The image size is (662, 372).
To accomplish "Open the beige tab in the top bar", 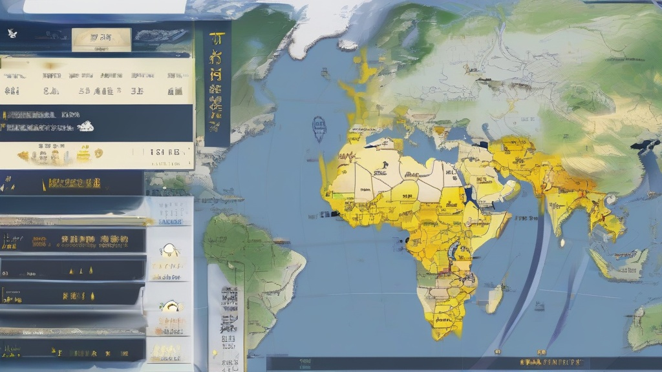I will [101, 39].
